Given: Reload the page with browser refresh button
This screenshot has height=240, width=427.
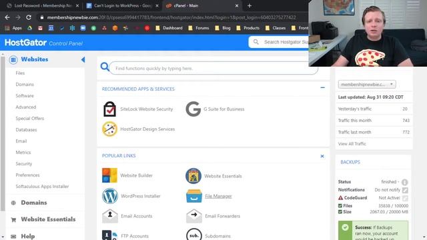Looking at the screenshot, I should [x=29, y=17].
